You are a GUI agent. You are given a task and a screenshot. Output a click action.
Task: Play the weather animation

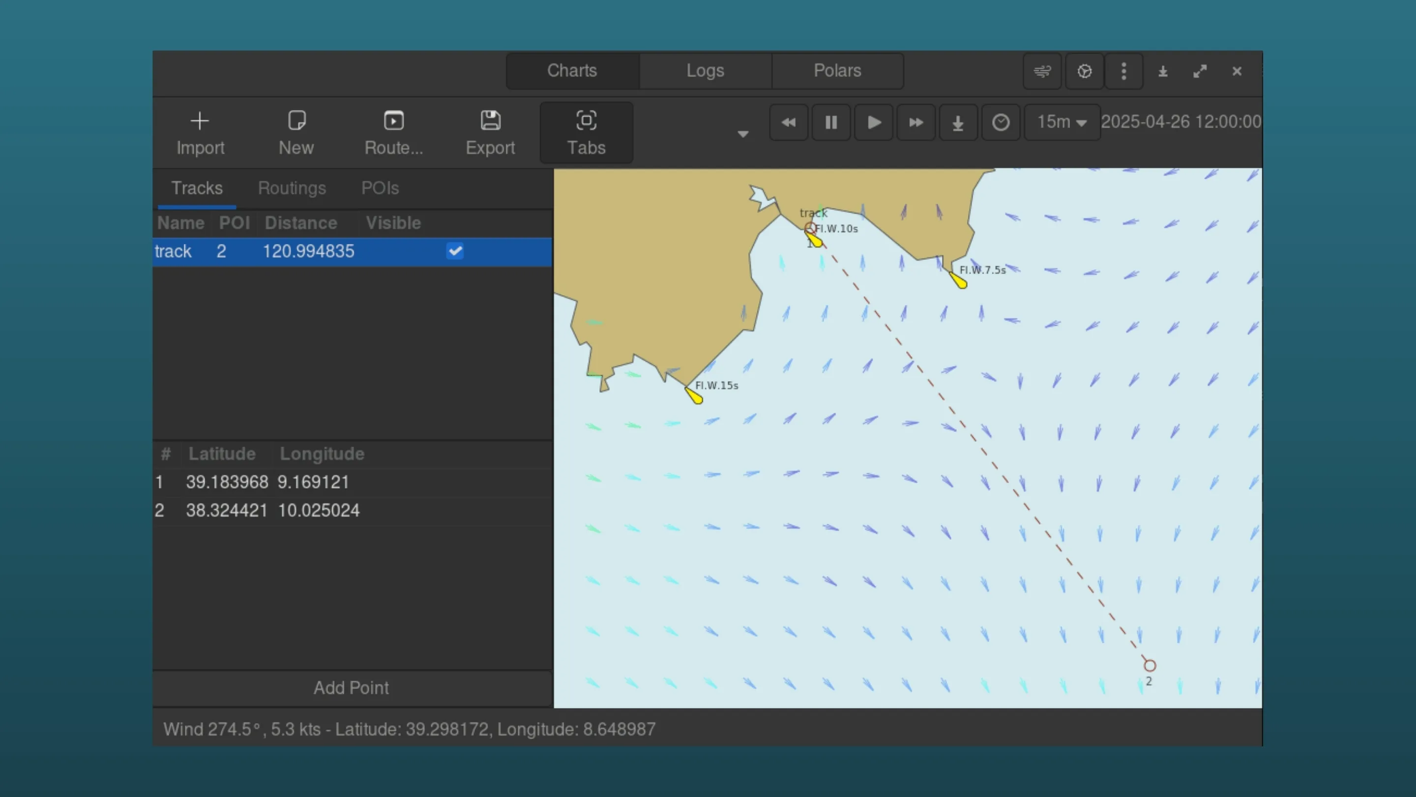pyautogui.click(x=874, y=122)
